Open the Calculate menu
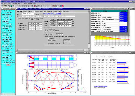Image resolution: width=135 pixels, height=96 pixels. (14, 4)
